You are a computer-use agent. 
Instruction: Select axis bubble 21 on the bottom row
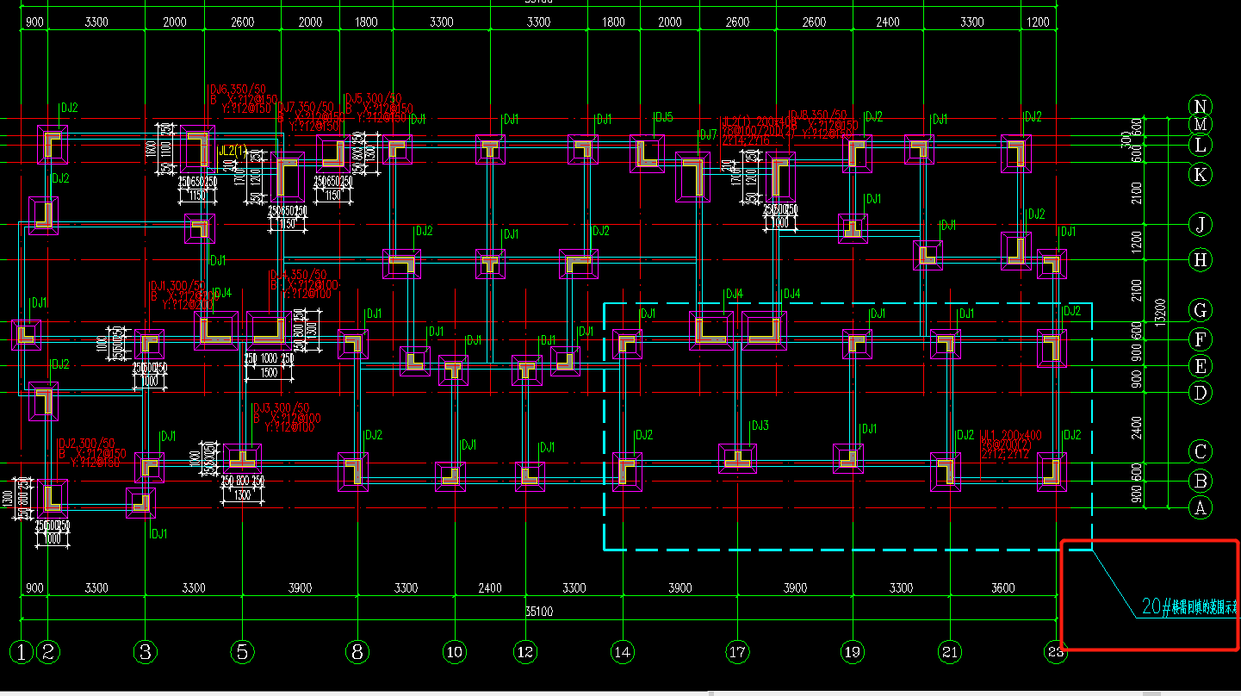[950, 652]
